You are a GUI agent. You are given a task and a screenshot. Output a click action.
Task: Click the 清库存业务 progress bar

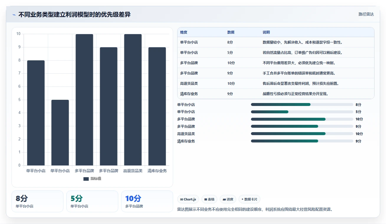(x=302, y=141)
